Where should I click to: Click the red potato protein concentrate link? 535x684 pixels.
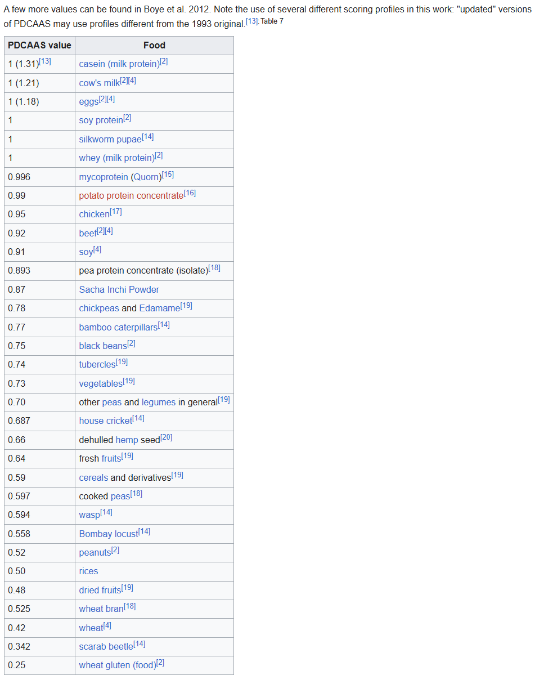pyautogui.click(x=132, y=196)
